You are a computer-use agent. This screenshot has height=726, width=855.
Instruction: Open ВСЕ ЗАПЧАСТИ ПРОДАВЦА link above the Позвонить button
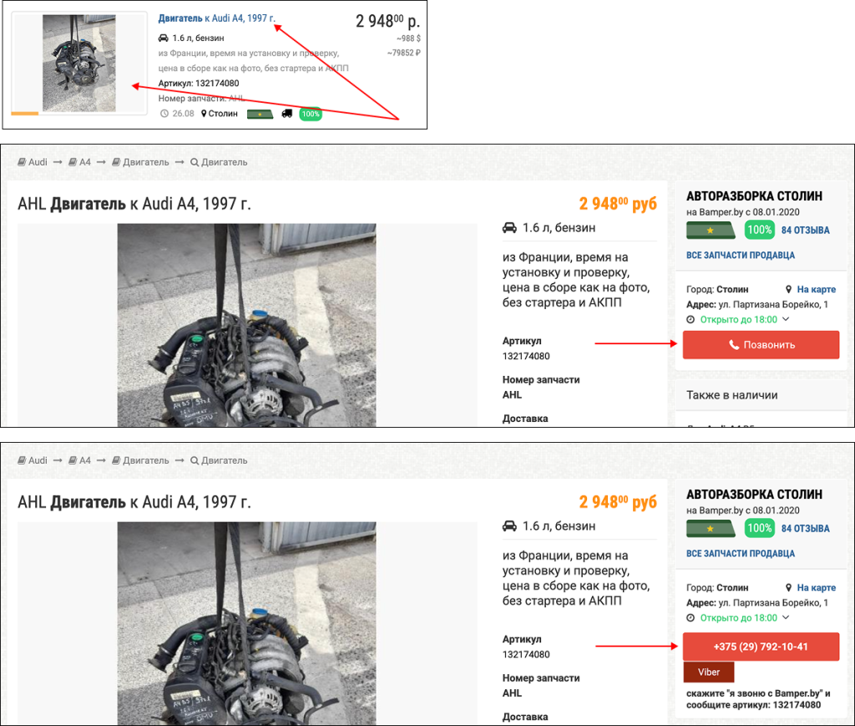741,256
